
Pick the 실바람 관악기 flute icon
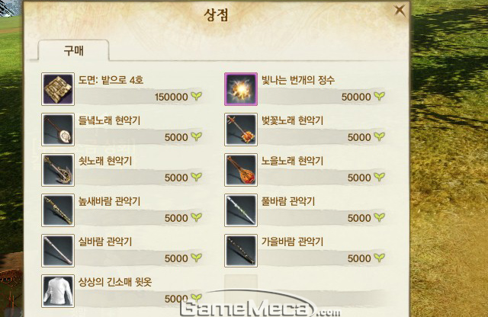click(58, 251)
